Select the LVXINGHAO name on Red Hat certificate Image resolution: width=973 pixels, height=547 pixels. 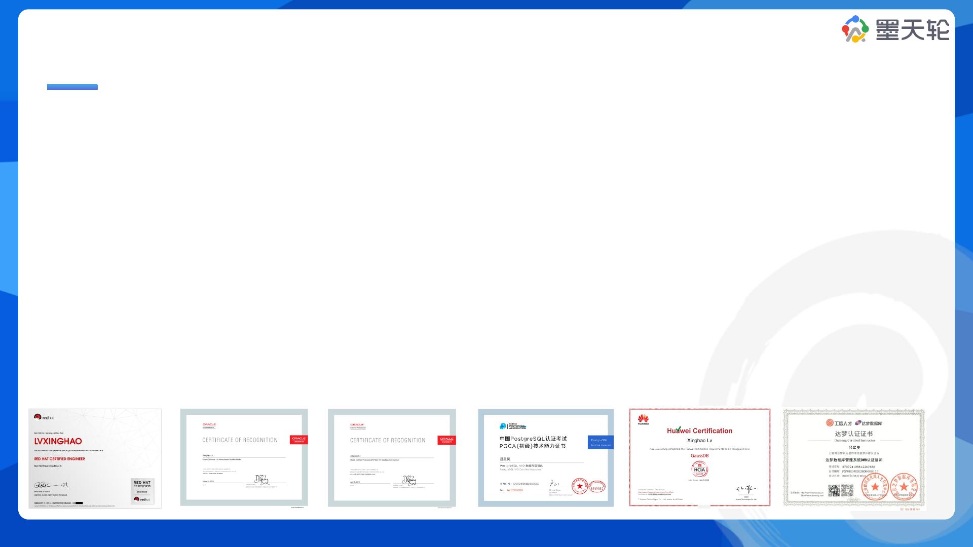coord(58,441)
